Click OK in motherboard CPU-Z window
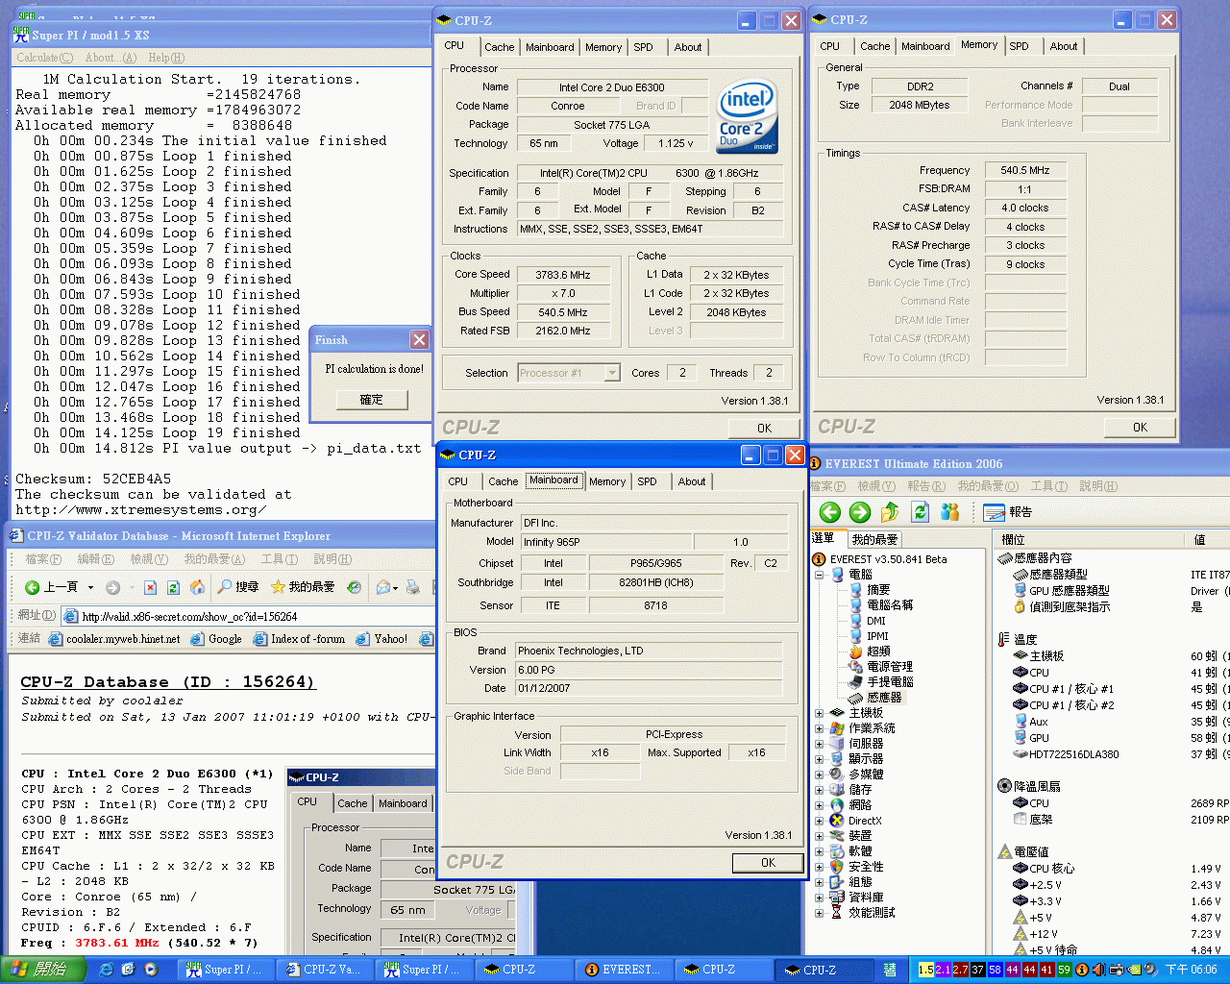1230x984 pixels. 768,863
